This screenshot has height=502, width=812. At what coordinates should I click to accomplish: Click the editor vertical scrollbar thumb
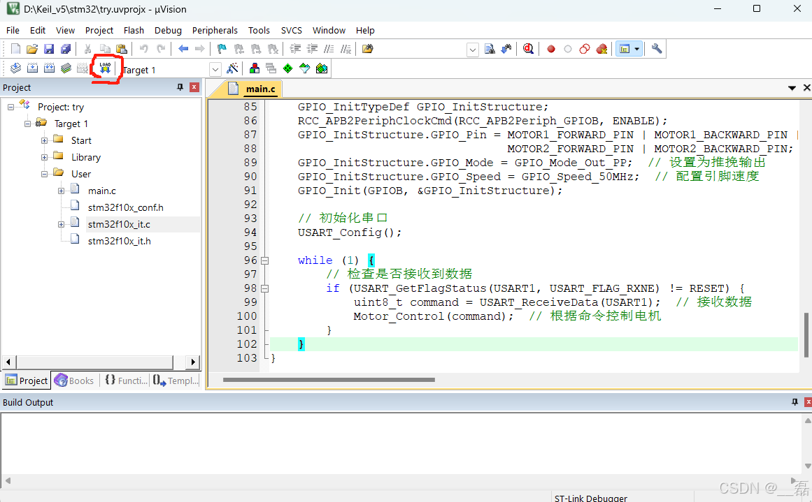pyautogui.click(x=806, y=335)
